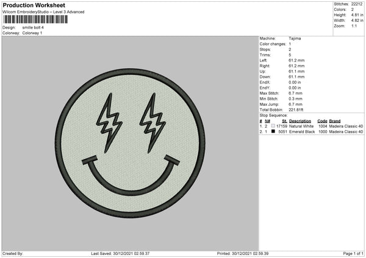This screenshot has width=366, height=258.
Task: Click the Min Stitch value 0.3 mm
Action: click(295, 99)
